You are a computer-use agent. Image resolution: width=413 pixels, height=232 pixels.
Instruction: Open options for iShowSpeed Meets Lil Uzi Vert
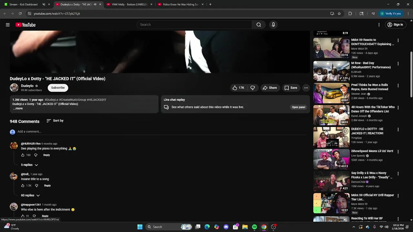(x=398, y=151)
